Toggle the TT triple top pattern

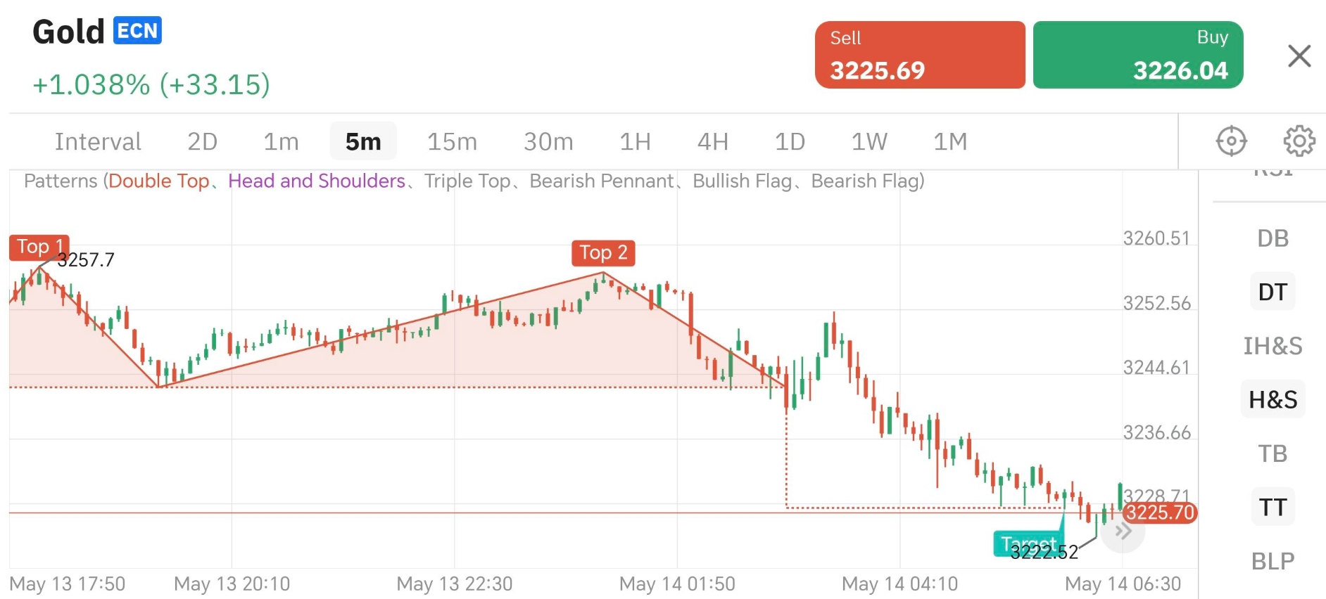[x=1273, y=507]
